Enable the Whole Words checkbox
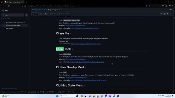 (59, 92)
